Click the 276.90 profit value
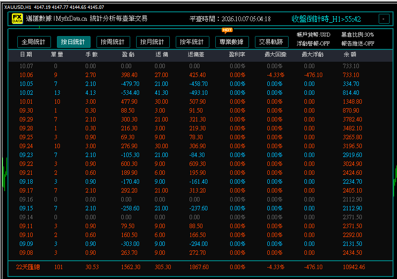This screenshot has width=397, height=279. (129, 146)
